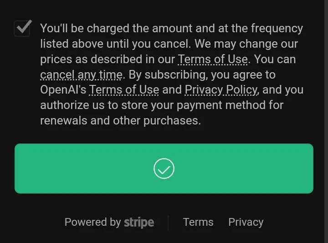Open the footer Terms link
This screenshot has width=328, height=243.
click(x=198, y=222)
